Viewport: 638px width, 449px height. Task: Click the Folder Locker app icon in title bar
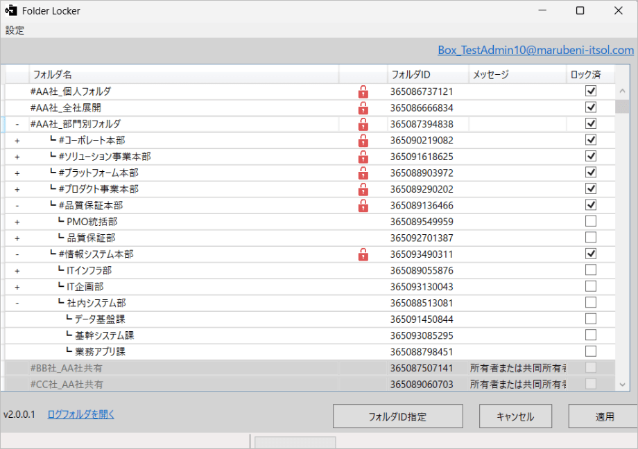pos(11,11)
